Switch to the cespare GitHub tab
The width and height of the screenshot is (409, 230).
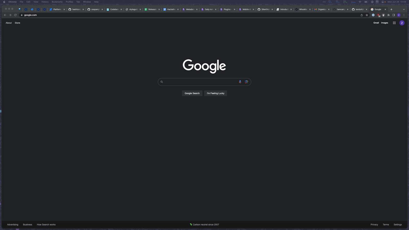95,9
